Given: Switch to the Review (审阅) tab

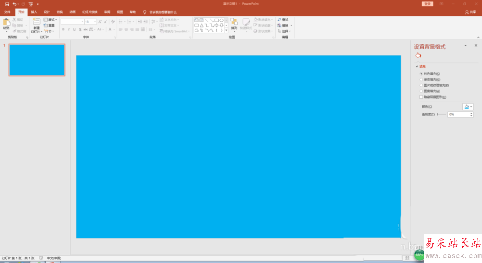Looking at the screenshot, I should [x=107, y=13].
